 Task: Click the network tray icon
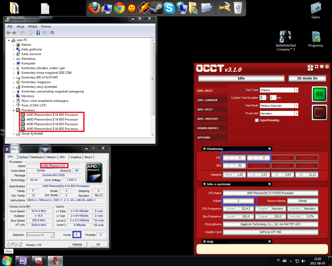coord(297,261)
